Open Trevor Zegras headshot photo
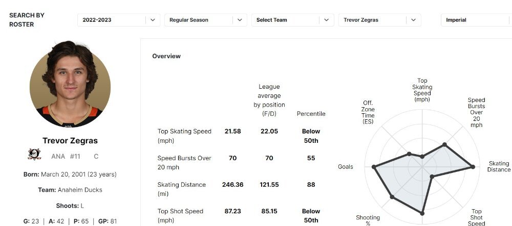 (x=70, y=84)
